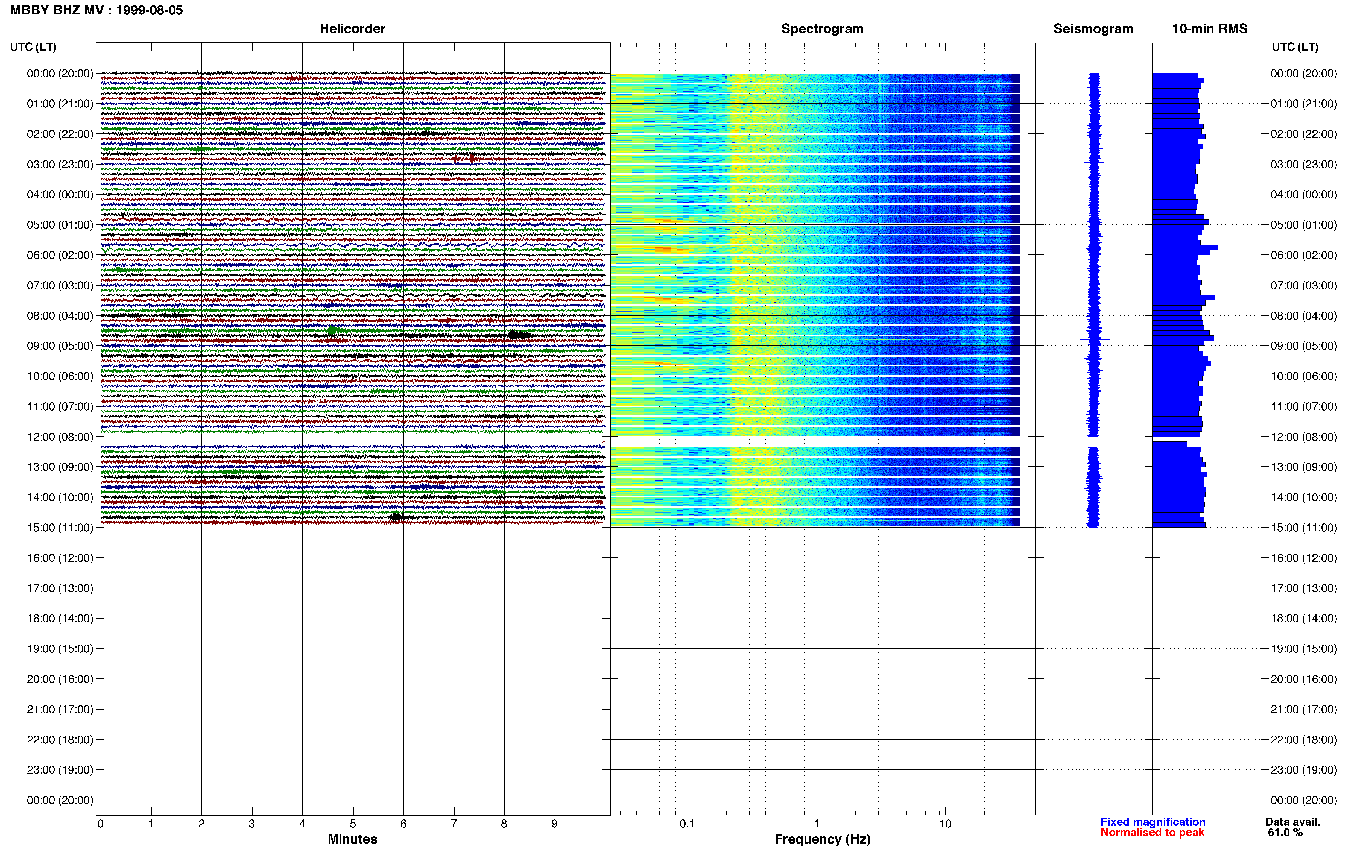Click the 'MBBY BHZ MV : 1999-08-05' title
This screenshot has height=858, width=1372.
[x=96, y=10]
